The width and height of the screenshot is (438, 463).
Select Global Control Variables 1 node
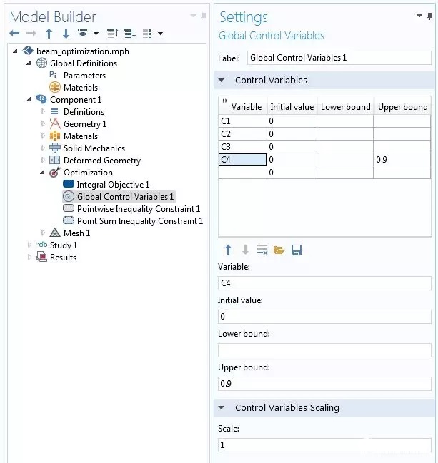click(x=125, y=197)
